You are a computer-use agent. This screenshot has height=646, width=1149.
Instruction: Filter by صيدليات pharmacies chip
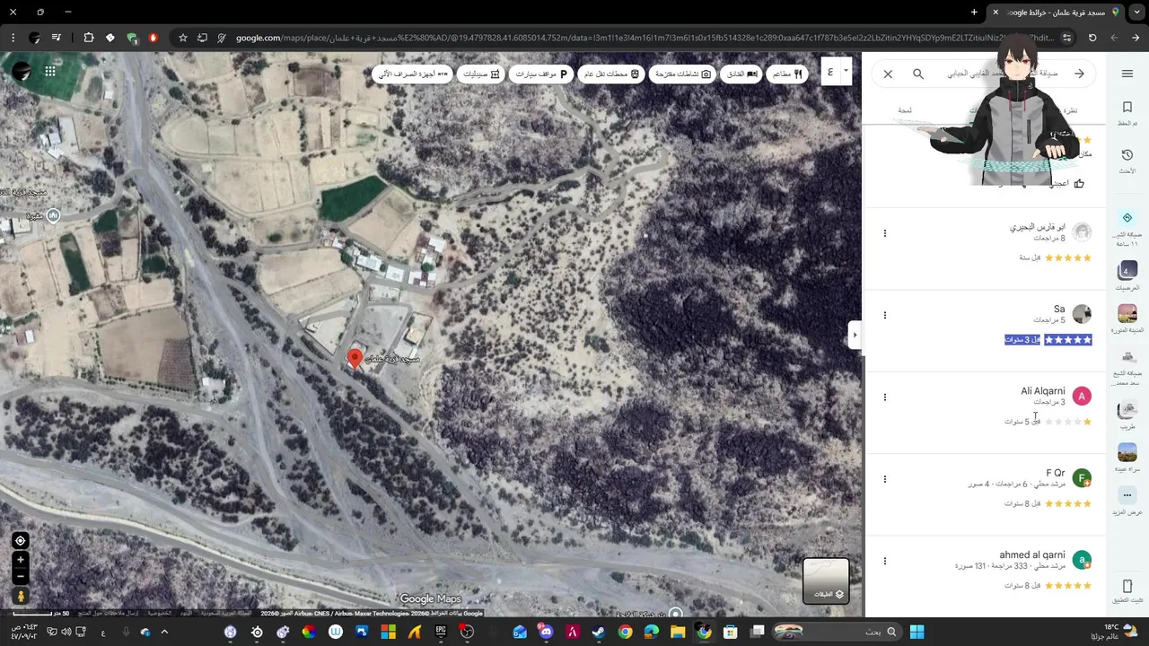[x=481, y=74]
